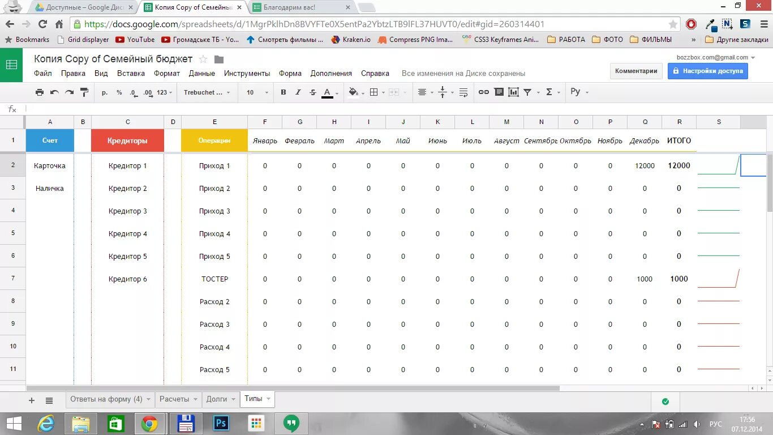Click the horizontal align icon

(422, 92)
